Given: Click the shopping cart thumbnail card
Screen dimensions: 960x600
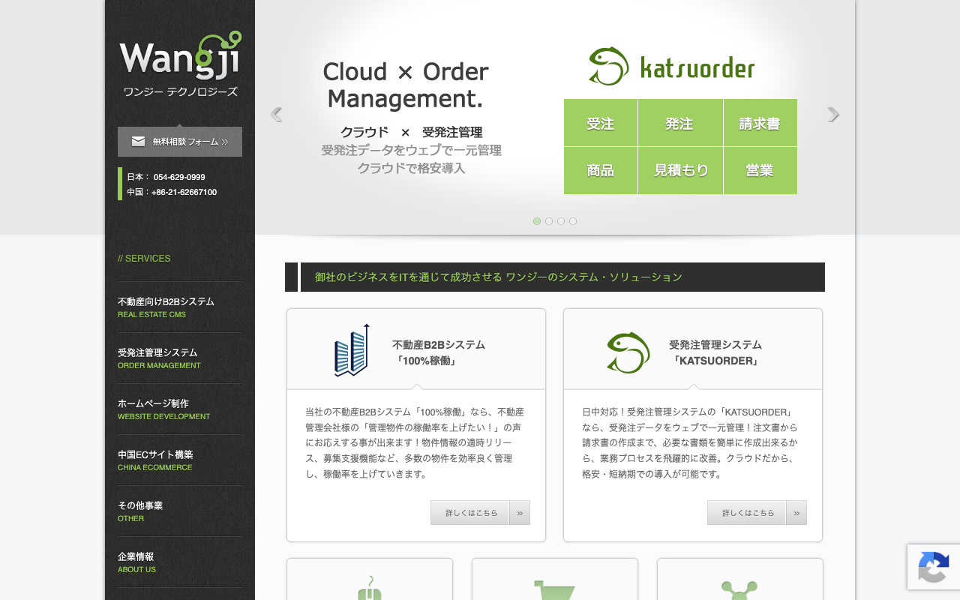Looking at the screenshot, I should coord(555,579).
